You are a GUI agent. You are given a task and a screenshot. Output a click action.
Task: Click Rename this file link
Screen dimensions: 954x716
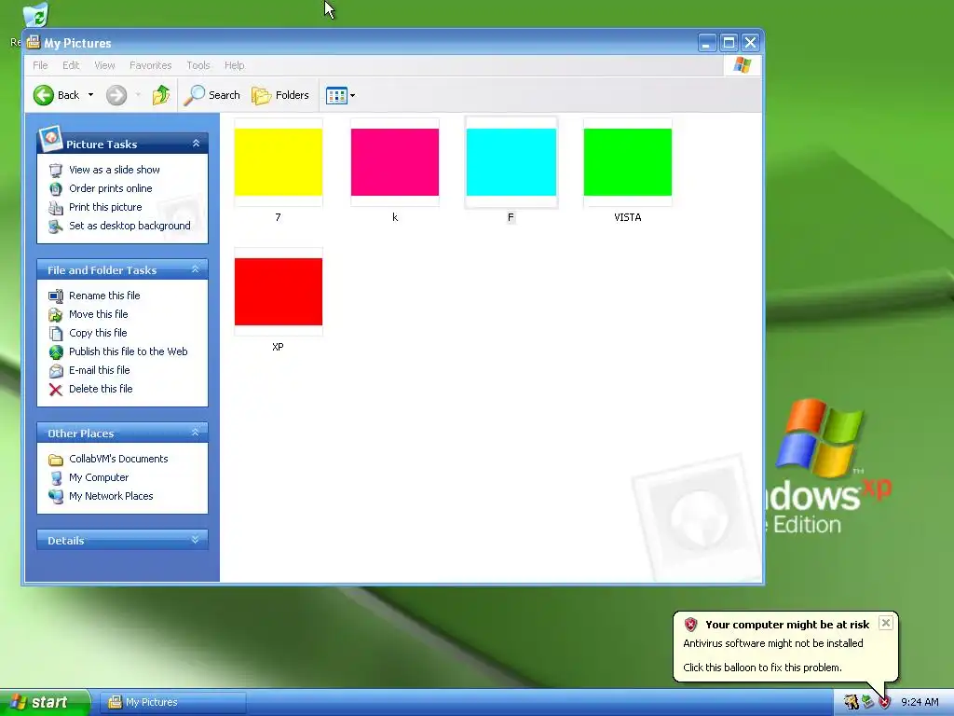104,296
